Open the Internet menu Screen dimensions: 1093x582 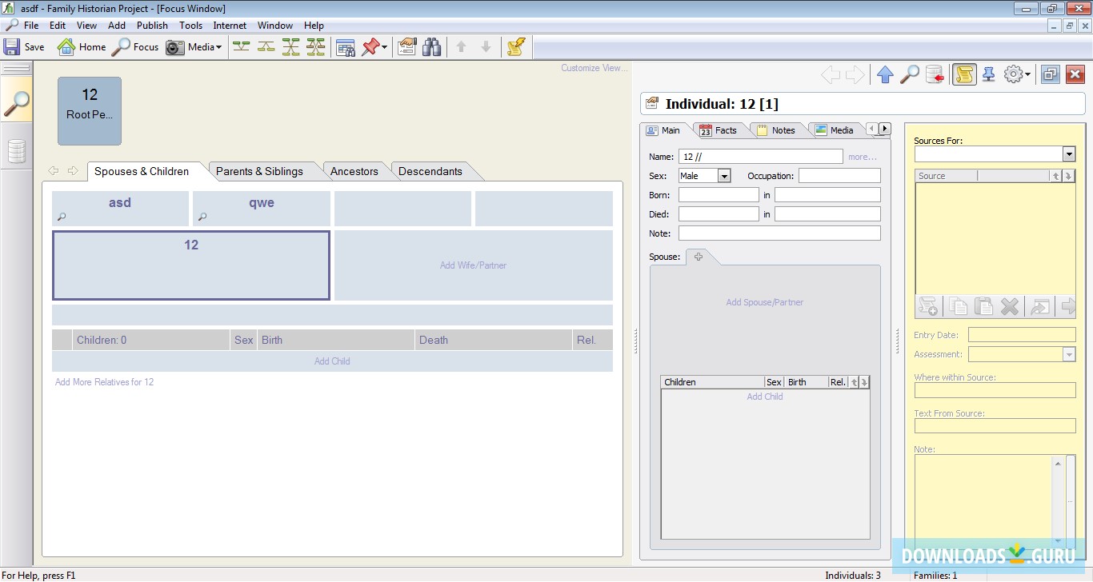click(230, 26)
